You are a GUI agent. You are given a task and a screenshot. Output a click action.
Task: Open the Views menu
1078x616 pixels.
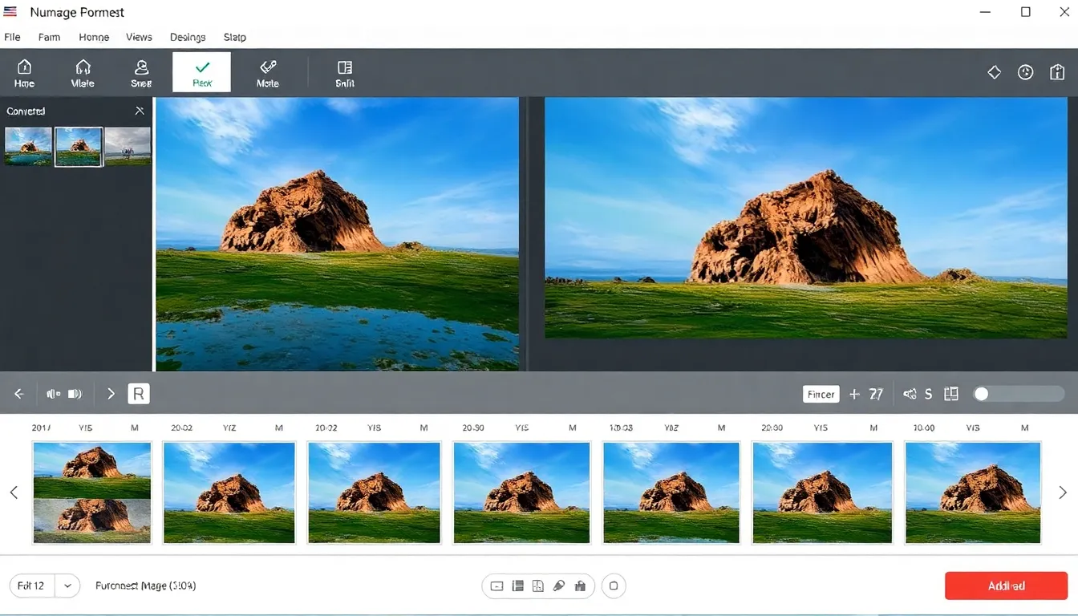(x=139, y=37)
